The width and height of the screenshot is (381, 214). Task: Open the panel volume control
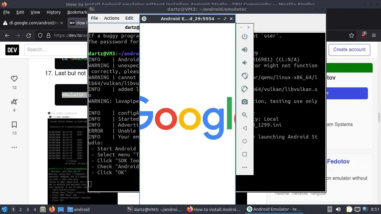[x=338, y=210]
